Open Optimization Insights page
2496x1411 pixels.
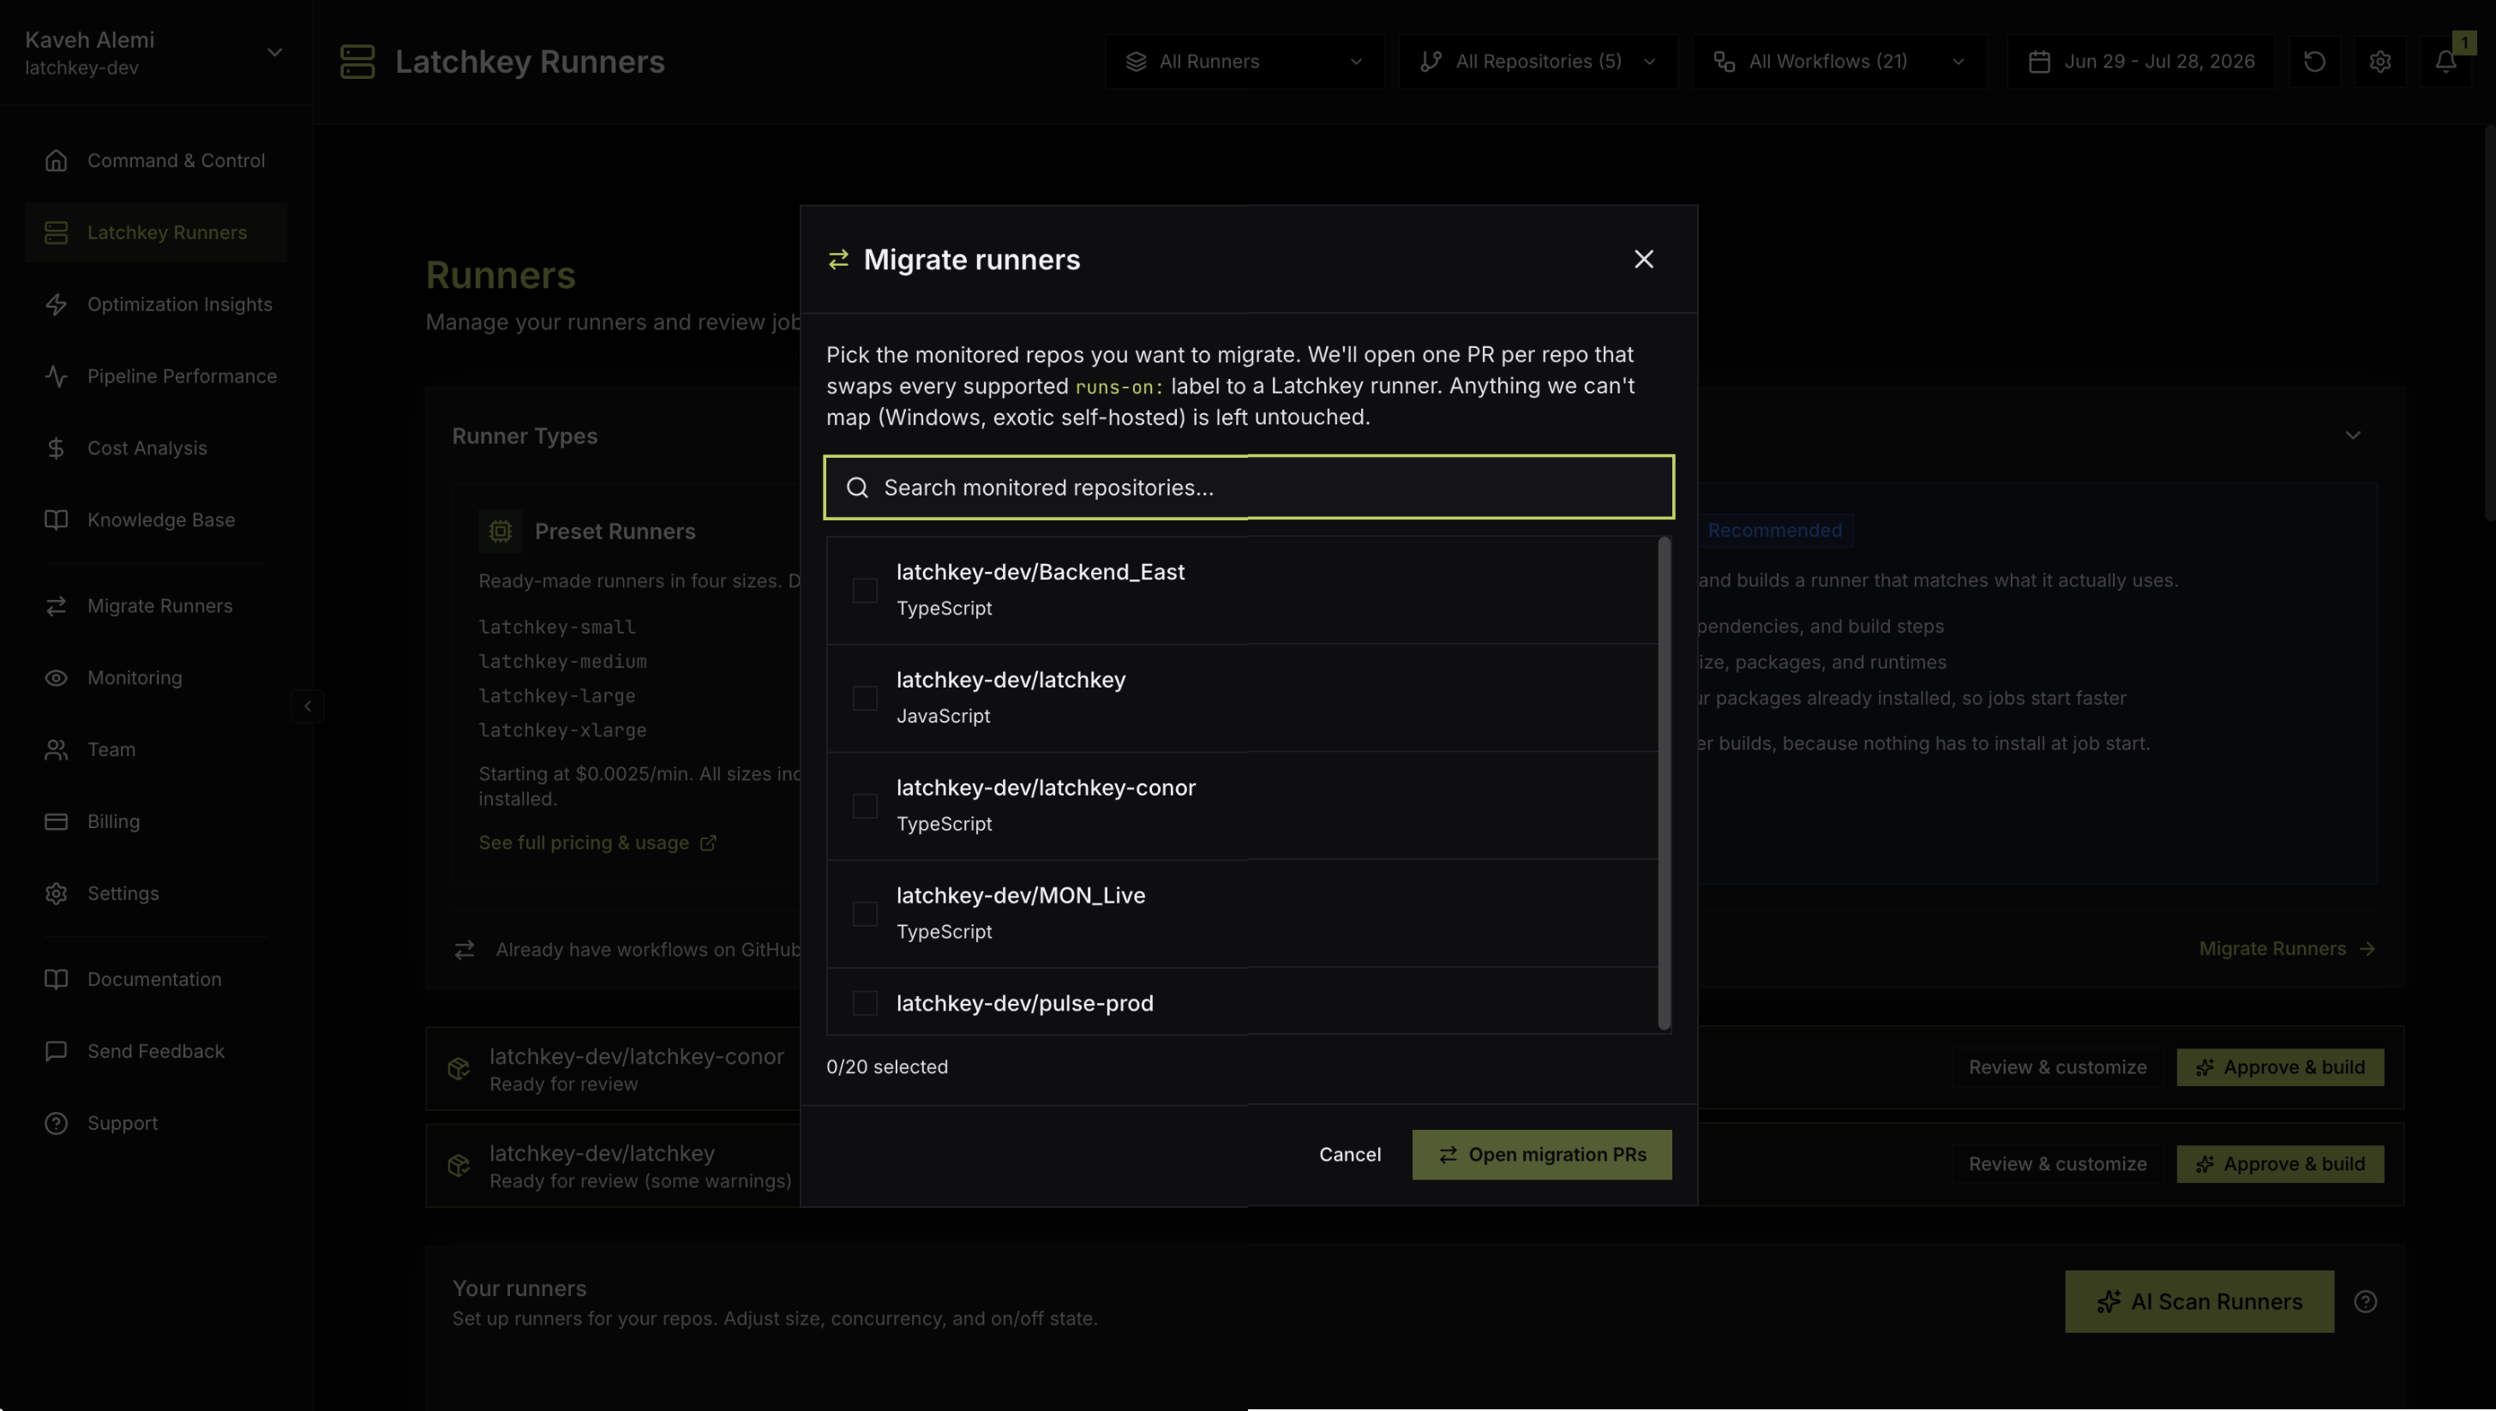155,303
